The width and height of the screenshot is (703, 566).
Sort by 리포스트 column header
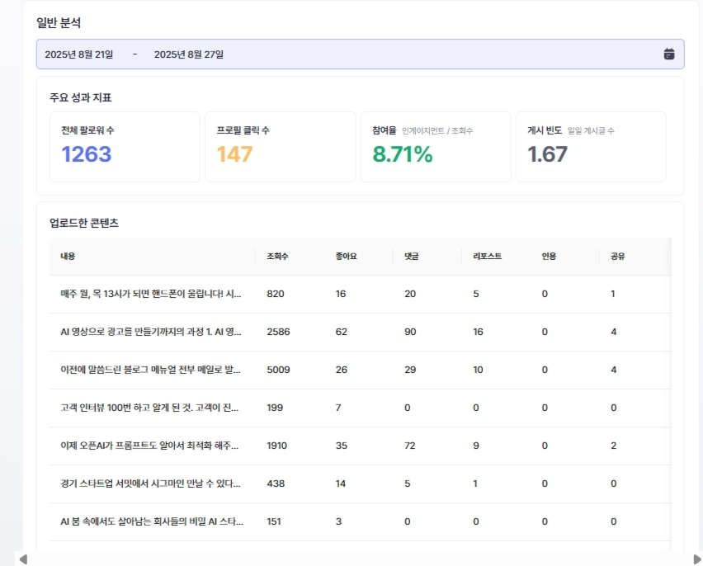(x=488, y=256)
